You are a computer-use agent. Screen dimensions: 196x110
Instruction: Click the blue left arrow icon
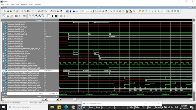[x=73, y=11]
